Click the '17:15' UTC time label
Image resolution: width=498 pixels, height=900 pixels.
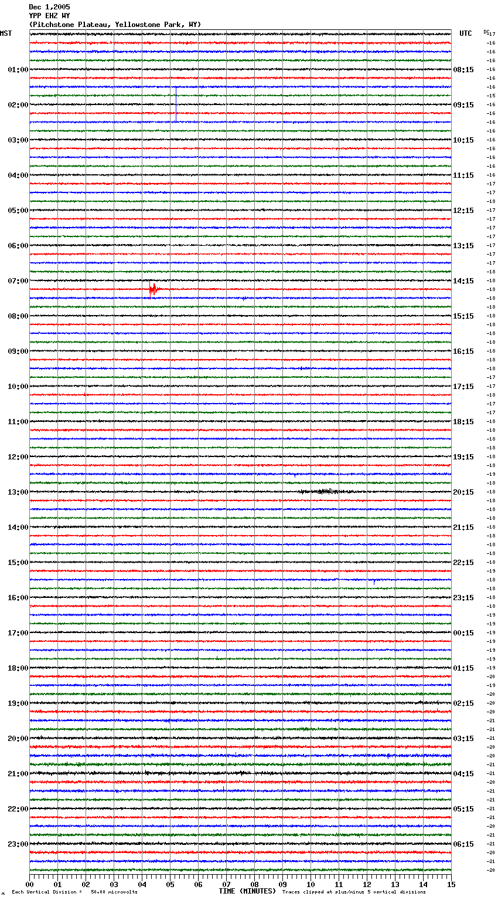tap(463, 387)
